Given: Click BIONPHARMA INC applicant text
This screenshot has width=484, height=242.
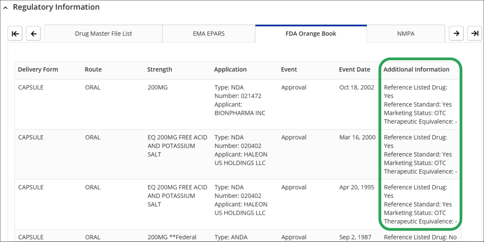Looking at the screenshot, I should [x=240, y=113].
